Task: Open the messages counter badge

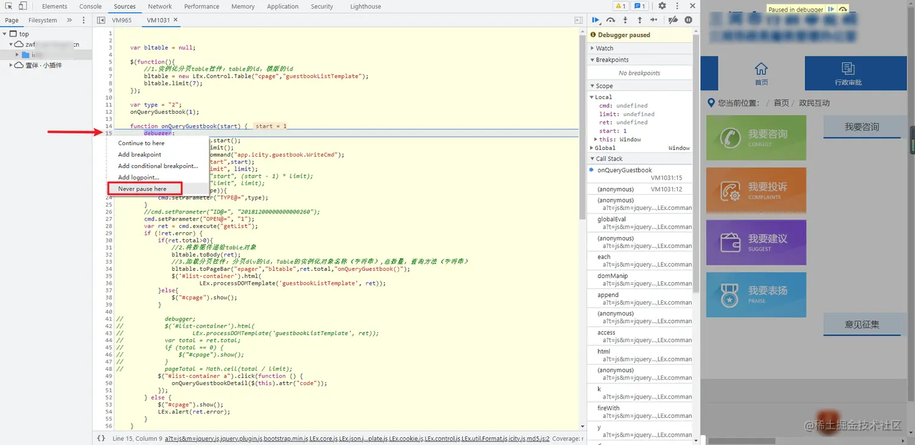Action: pos(640,6)
